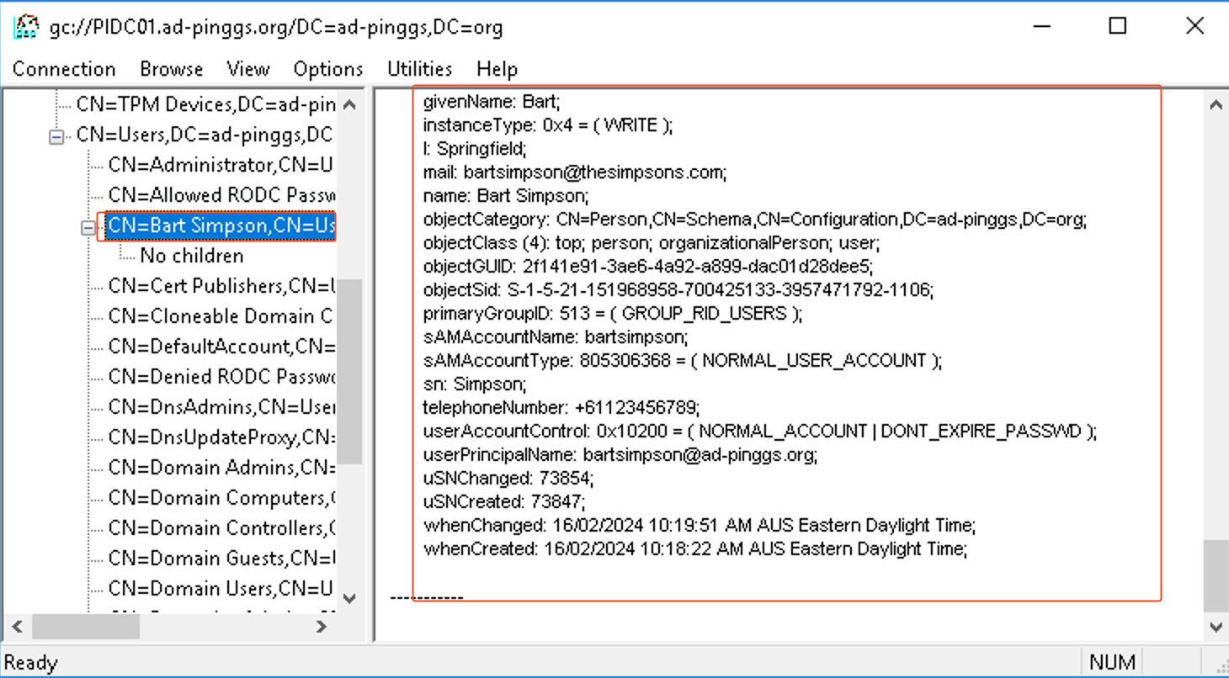Select CN=Administrator in the tree
Viewport: 1229px width, 678px height.
(221, 165)
